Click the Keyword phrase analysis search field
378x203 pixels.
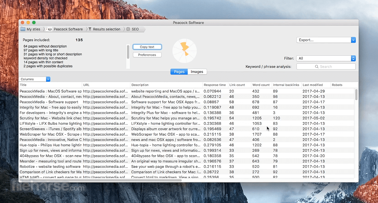tap(326, 67)
